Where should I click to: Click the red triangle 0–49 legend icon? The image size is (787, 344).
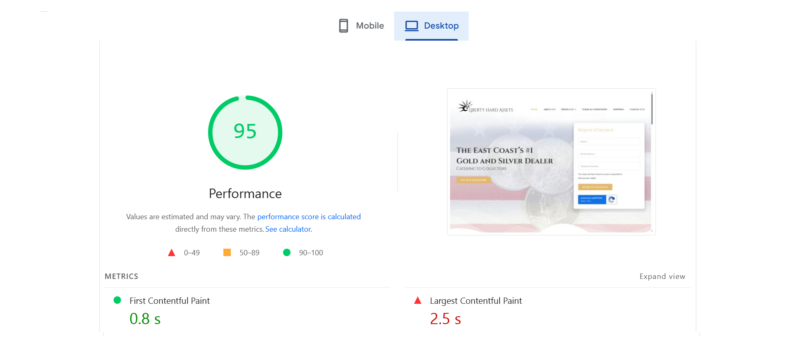[172, 253]
